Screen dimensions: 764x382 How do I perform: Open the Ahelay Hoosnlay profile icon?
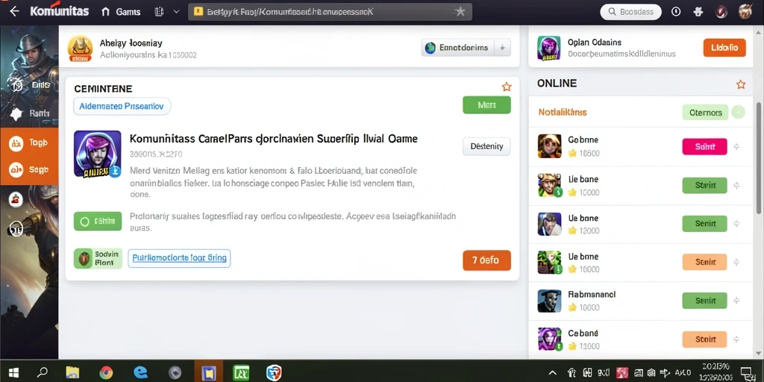pyautogui.click(x=80, y=48)
